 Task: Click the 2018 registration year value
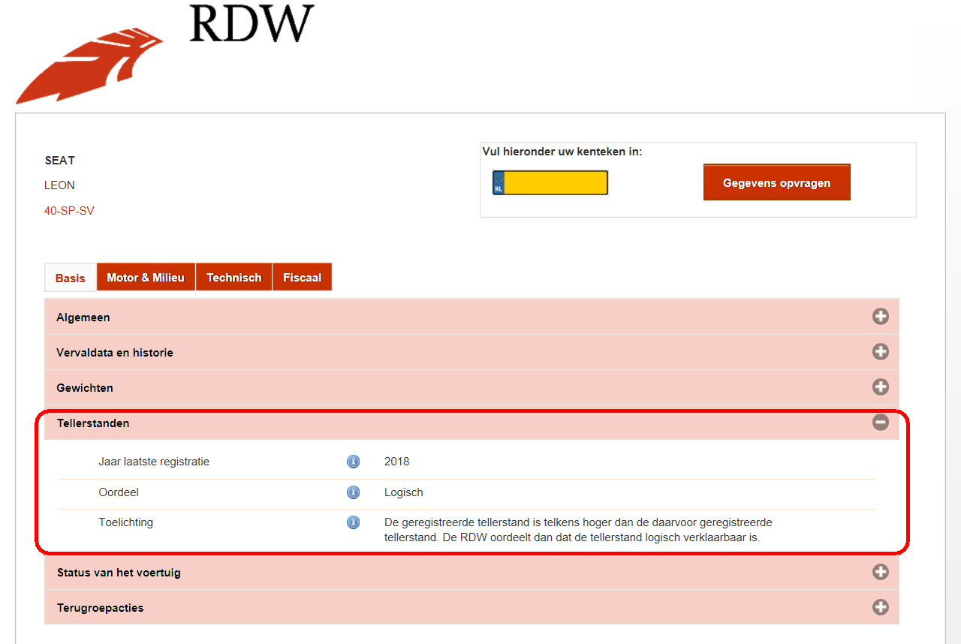tap(396, 462)
